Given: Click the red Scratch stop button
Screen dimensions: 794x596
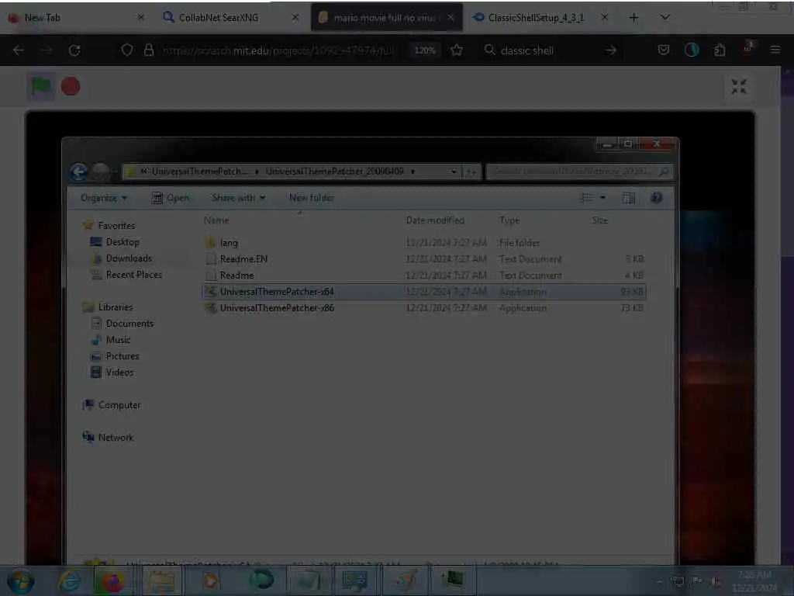Looking at the screenshot, I should pos(71,87).
